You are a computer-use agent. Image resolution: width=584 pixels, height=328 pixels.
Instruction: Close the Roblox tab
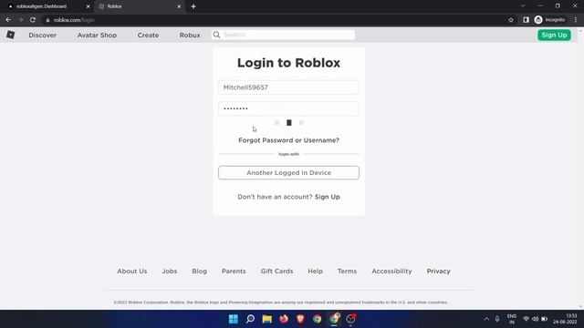click(179, 6)
